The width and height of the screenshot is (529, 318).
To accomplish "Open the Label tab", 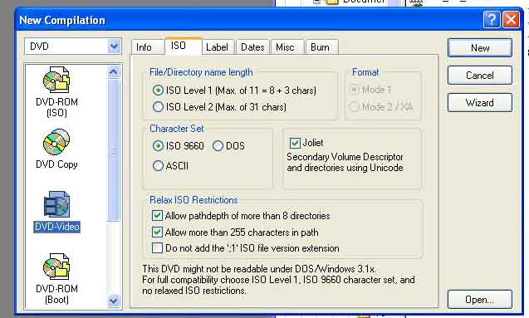I will click(x=218, y=47).
